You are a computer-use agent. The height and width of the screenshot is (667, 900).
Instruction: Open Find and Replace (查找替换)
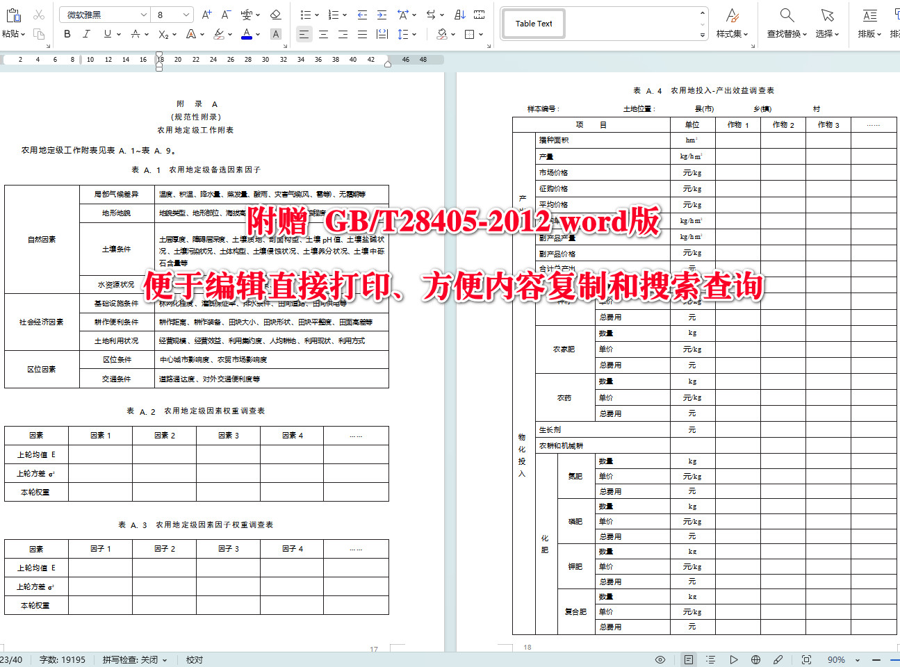click(x=786, y=21)
